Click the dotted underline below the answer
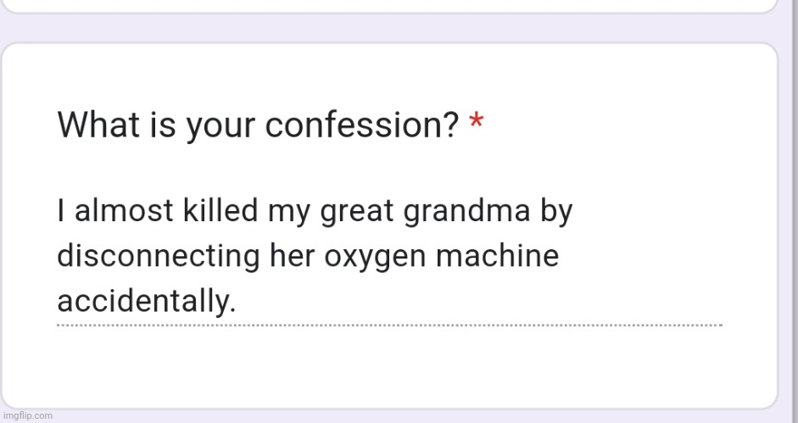The image size is (798, 423). point(388,325)
